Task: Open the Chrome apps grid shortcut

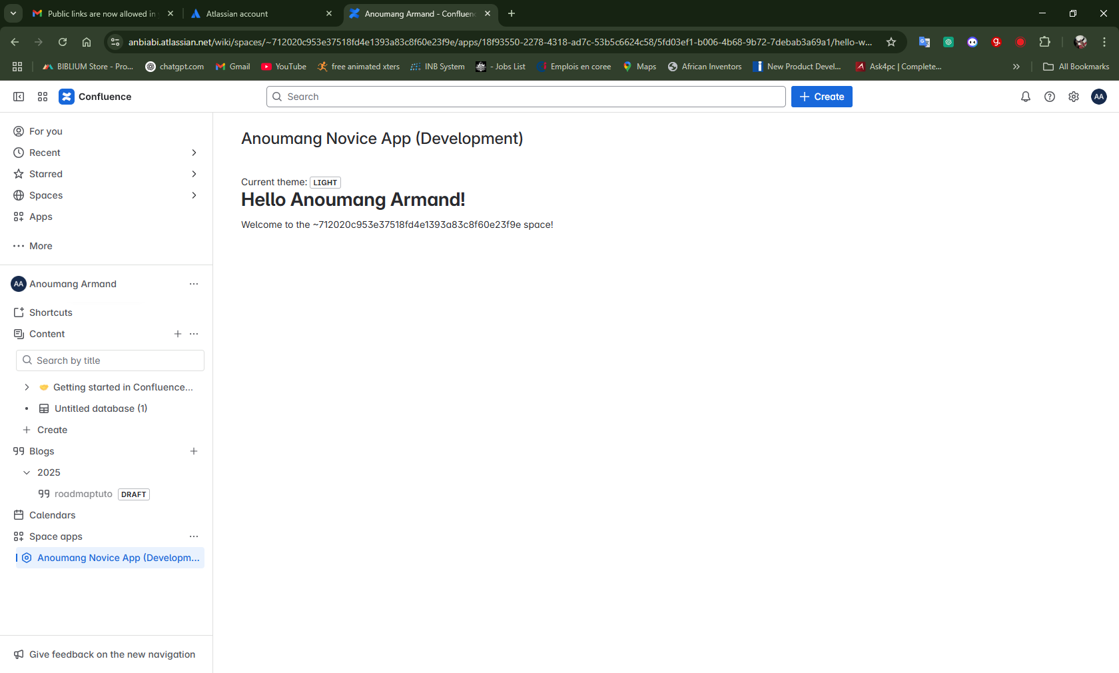Action: pos(17,67)
